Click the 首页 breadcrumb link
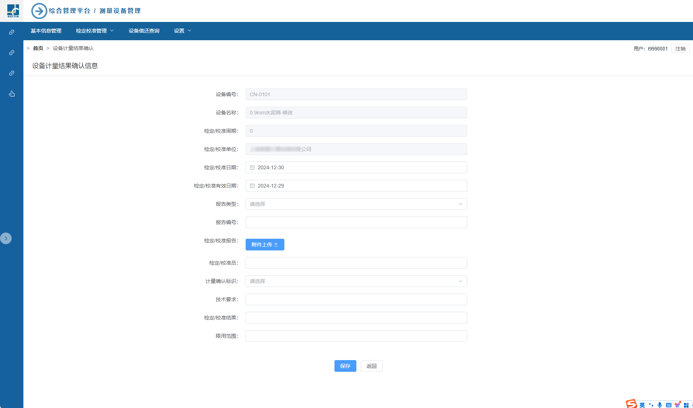The height and width of the screenshot is (408, 693). (38, 48)
